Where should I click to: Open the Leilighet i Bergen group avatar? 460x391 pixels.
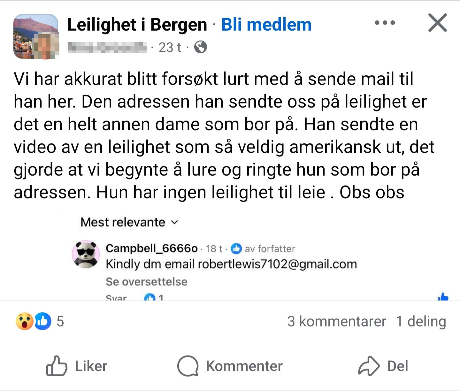point(36,36)
